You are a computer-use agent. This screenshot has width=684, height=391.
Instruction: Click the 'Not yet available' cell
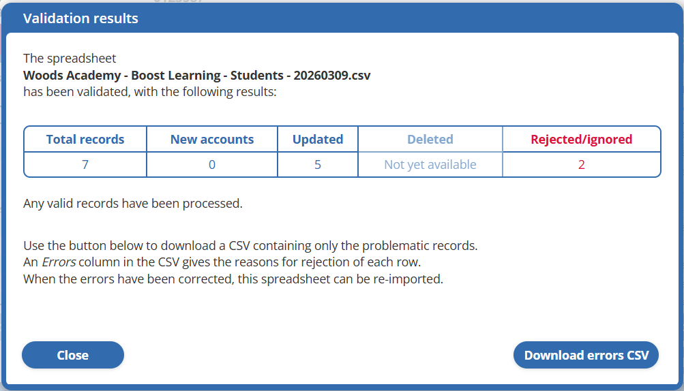coord(430,165)
